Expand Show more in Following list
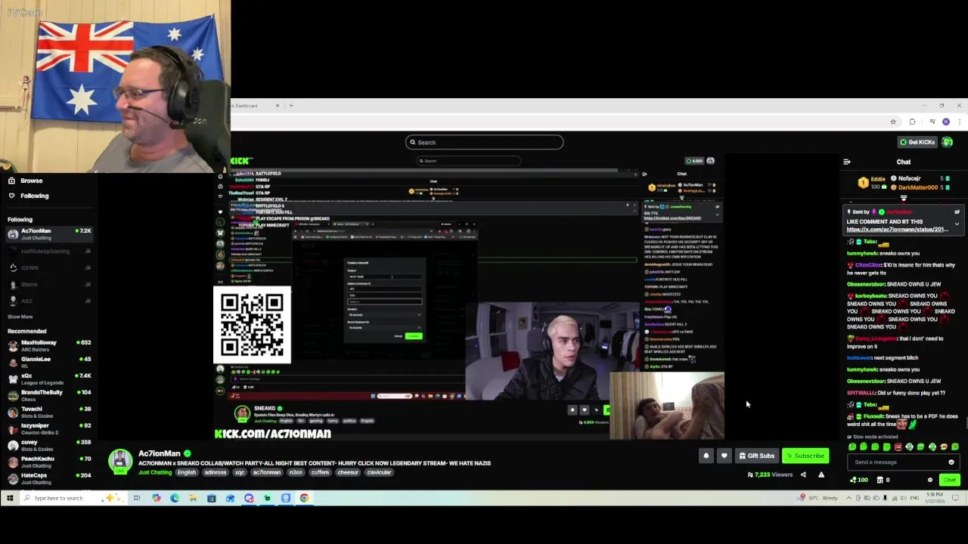968x544 pixels. 20,317
